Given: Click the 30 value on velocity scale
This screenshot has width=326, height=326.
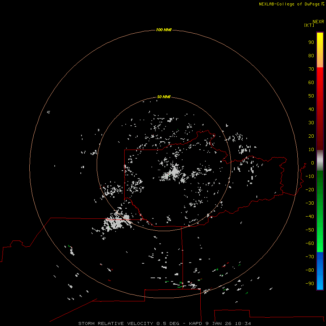Looking at the screenshot, I should pos(311,123).
